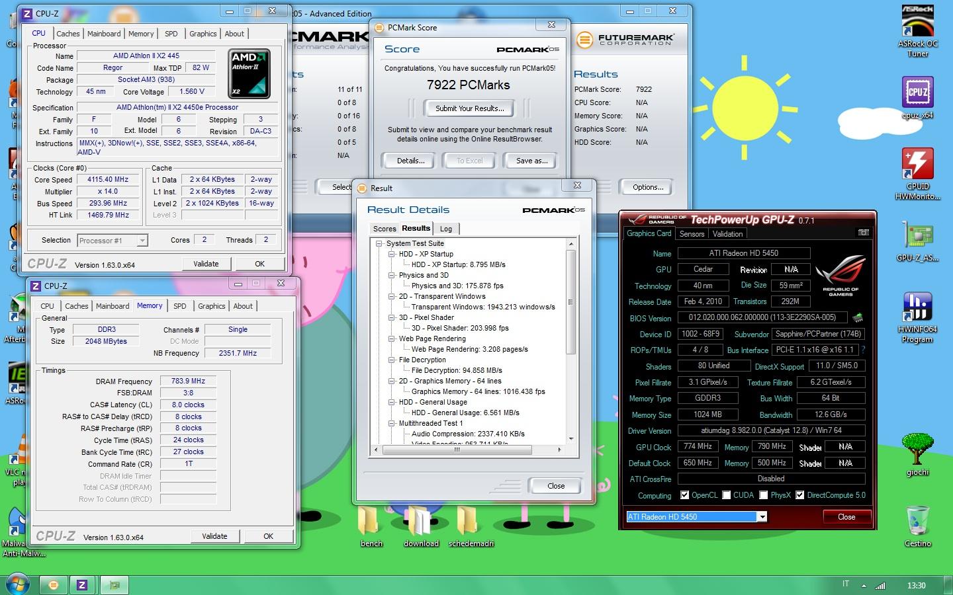
Task: Collapse the HDD - XP Startup node
Action: click(x=392, y=254)
